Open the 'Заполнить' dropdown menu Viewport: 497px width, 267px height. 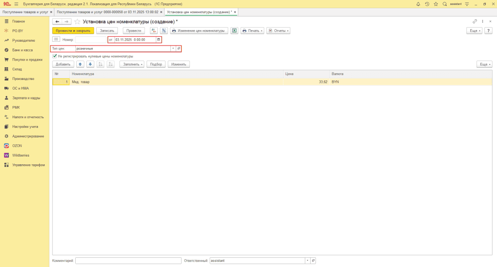[x=132, y=64]
